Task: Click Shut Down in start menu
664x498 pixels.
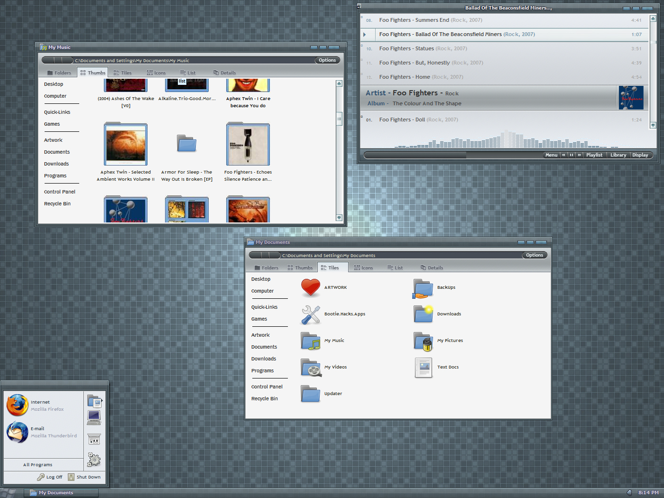Action: pyautogui.click(x=84, y=477)
